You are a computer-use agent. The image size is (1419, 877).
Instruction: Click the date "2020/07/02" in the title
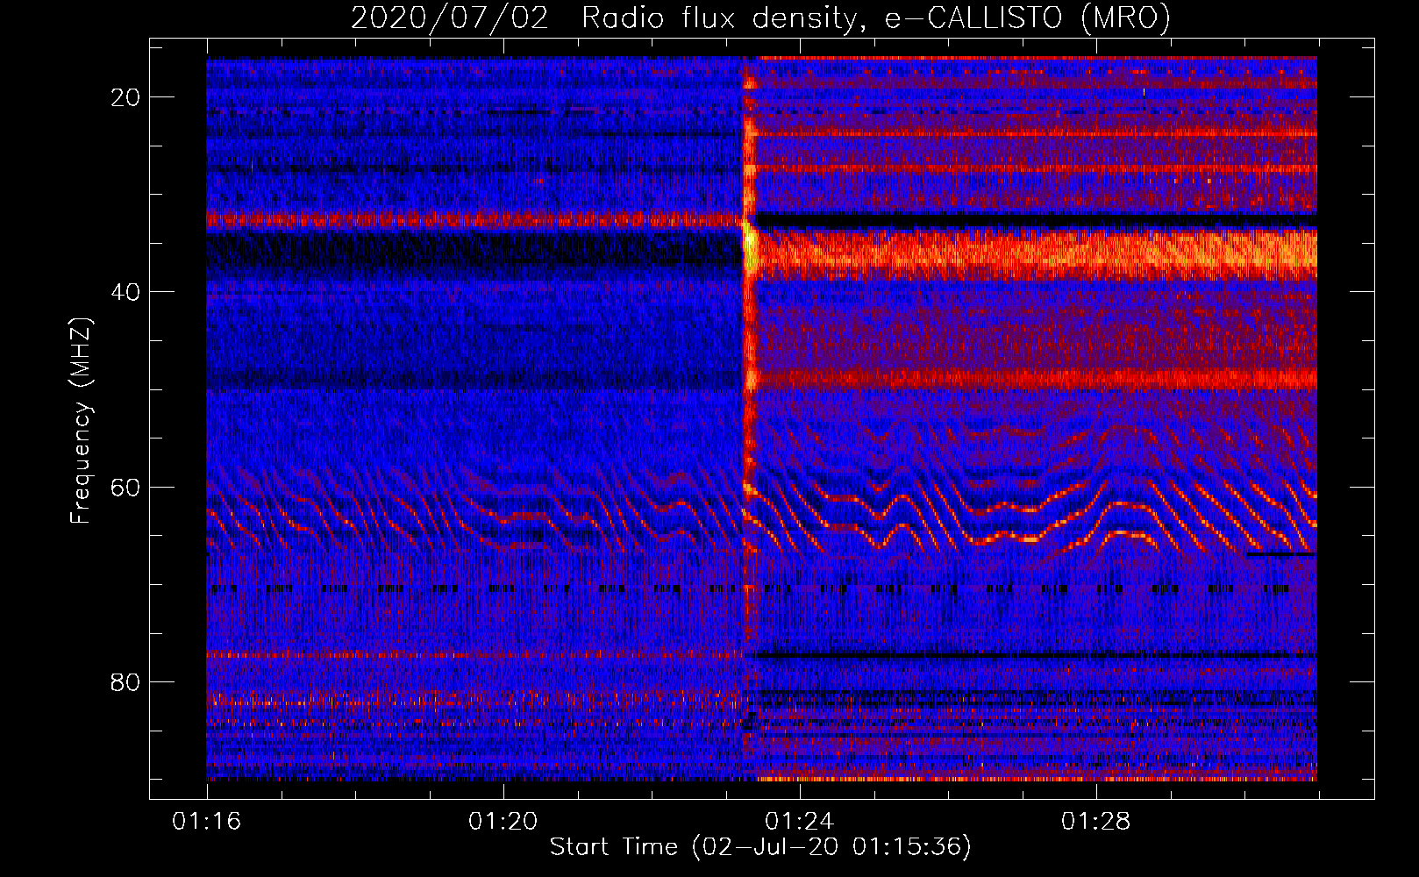click(x=450, y=18)
